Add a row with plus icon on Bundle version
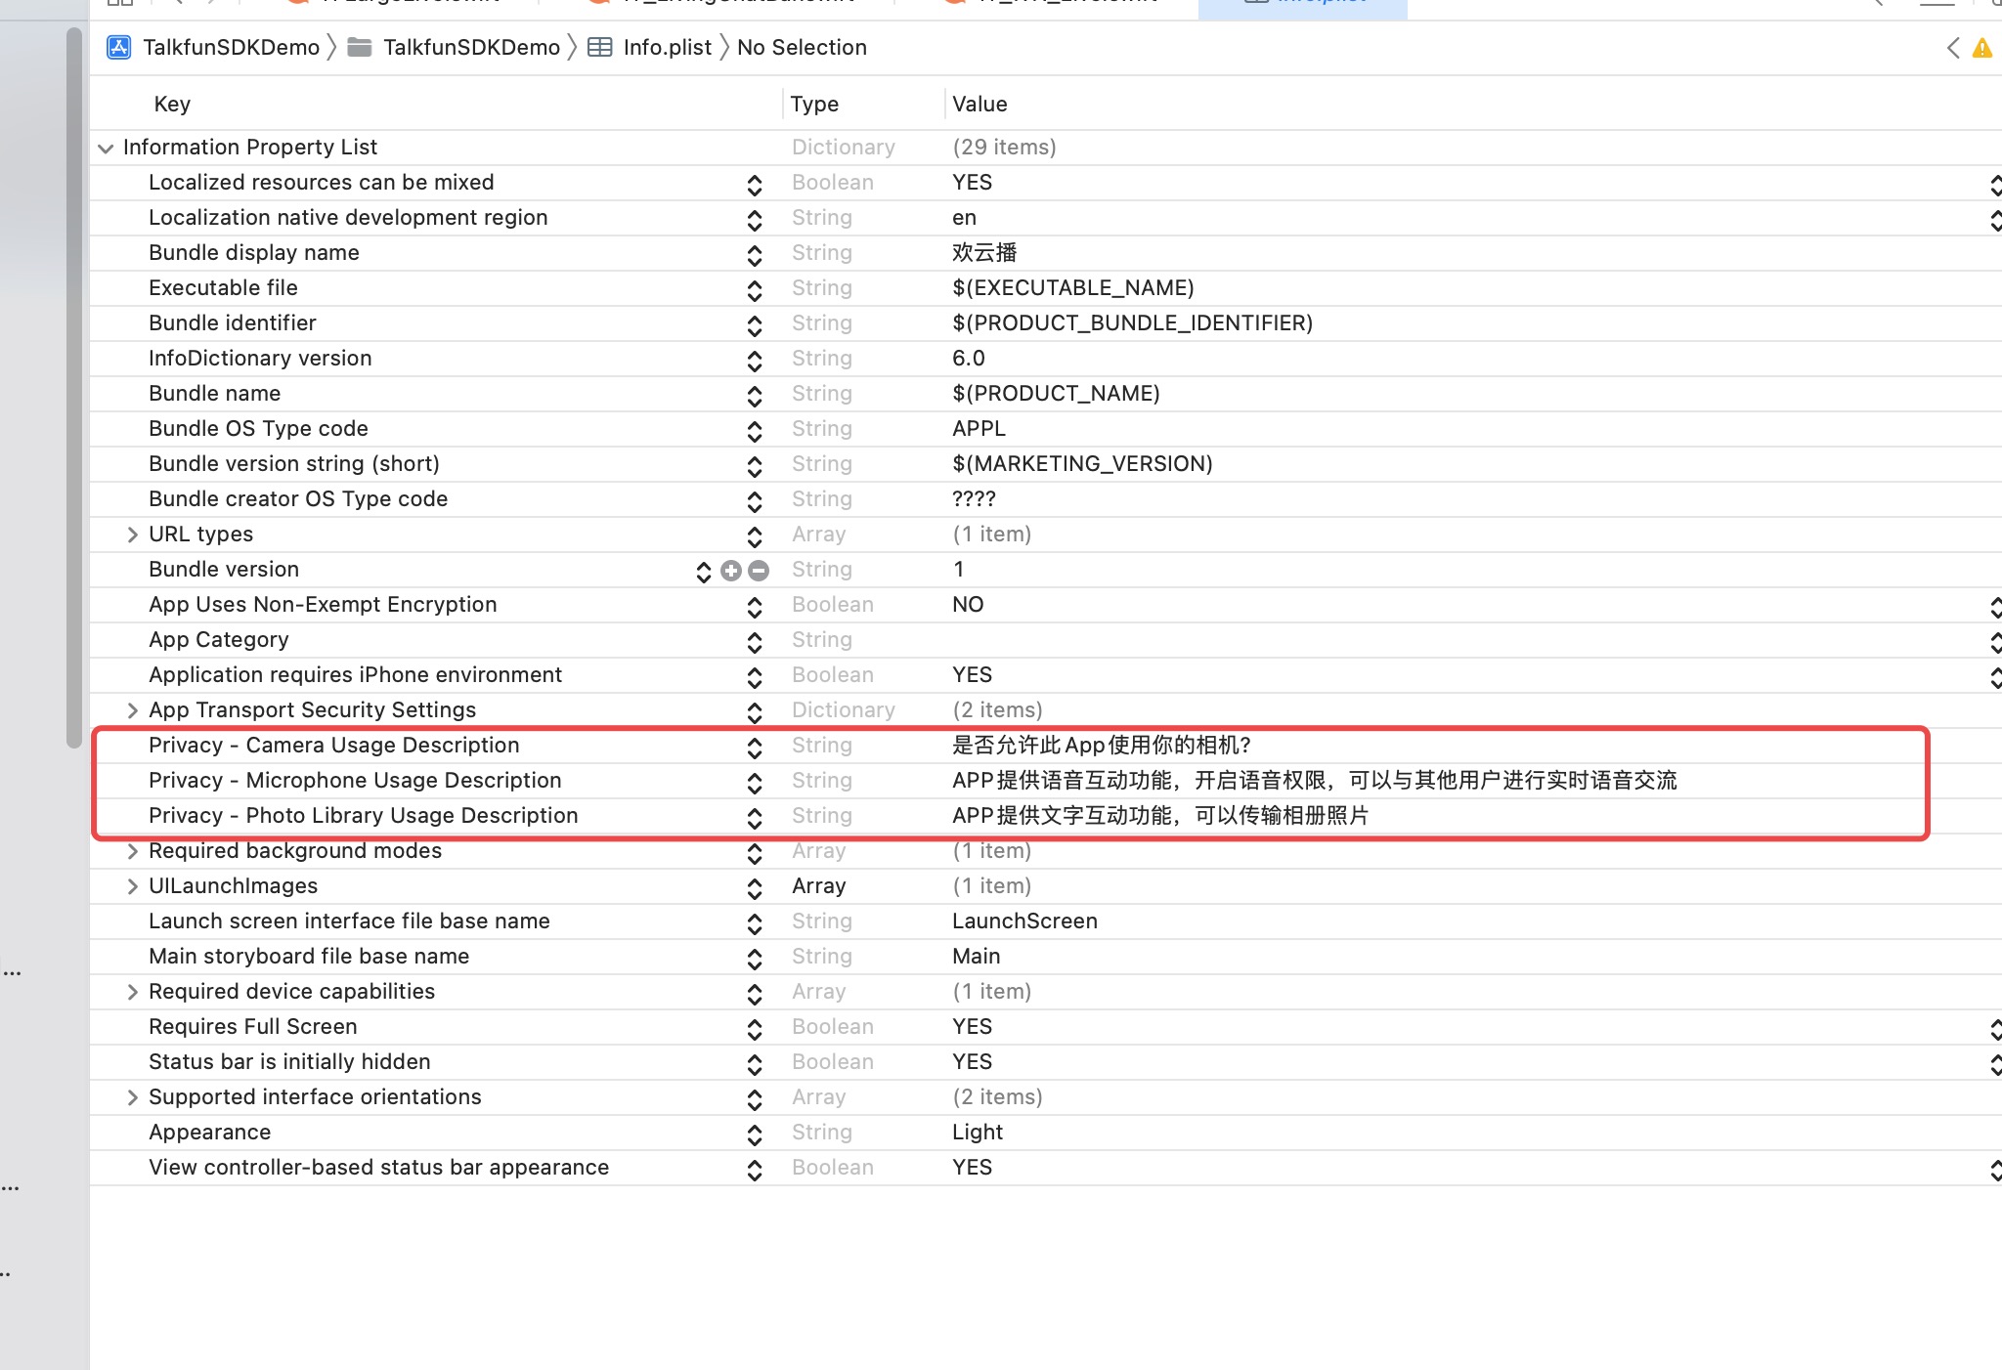Screen dimensions: 2002x1370 point(731,570)
